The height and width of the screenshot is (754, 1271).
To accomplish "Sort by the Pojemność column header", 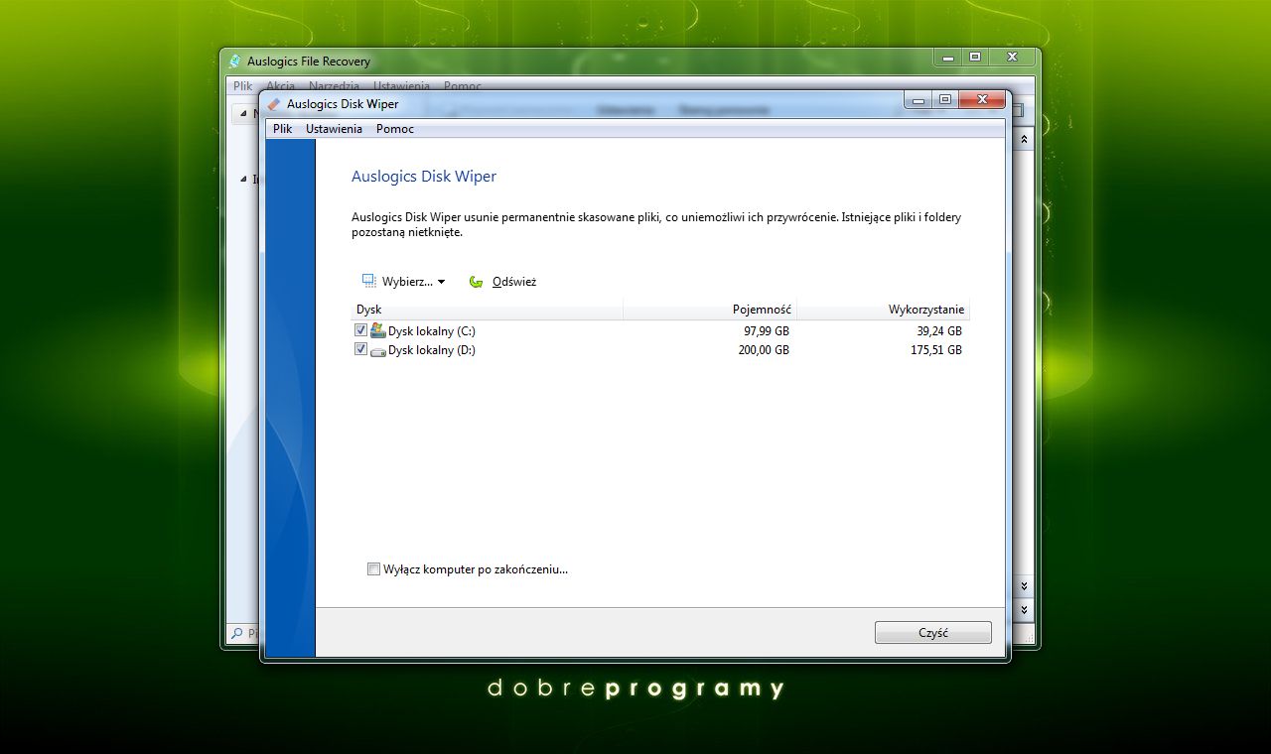I will point(710,310).
